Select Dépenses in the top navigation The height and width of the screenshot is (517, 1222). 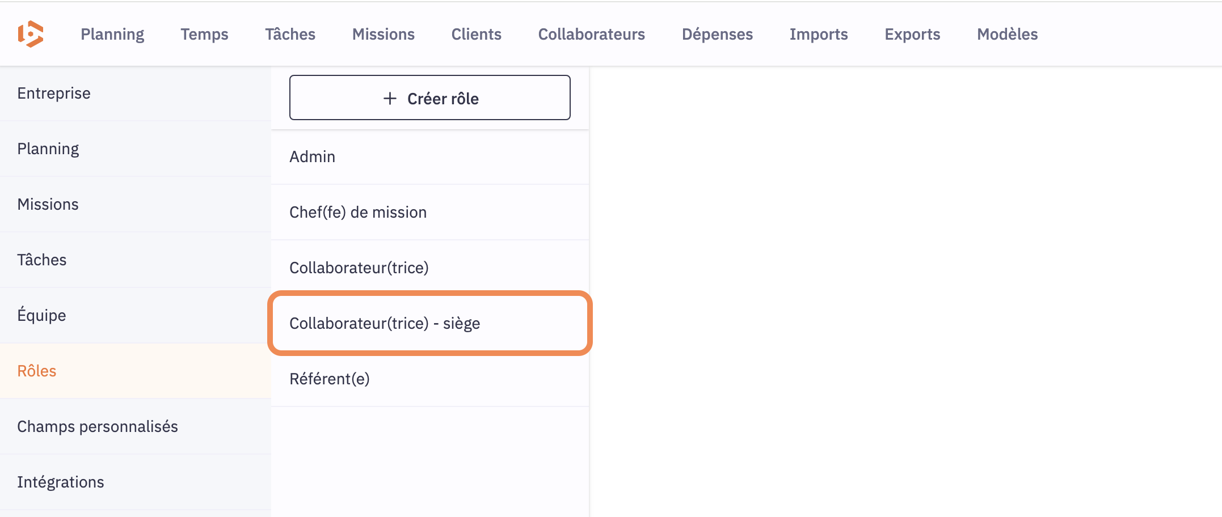pos(717,34)
